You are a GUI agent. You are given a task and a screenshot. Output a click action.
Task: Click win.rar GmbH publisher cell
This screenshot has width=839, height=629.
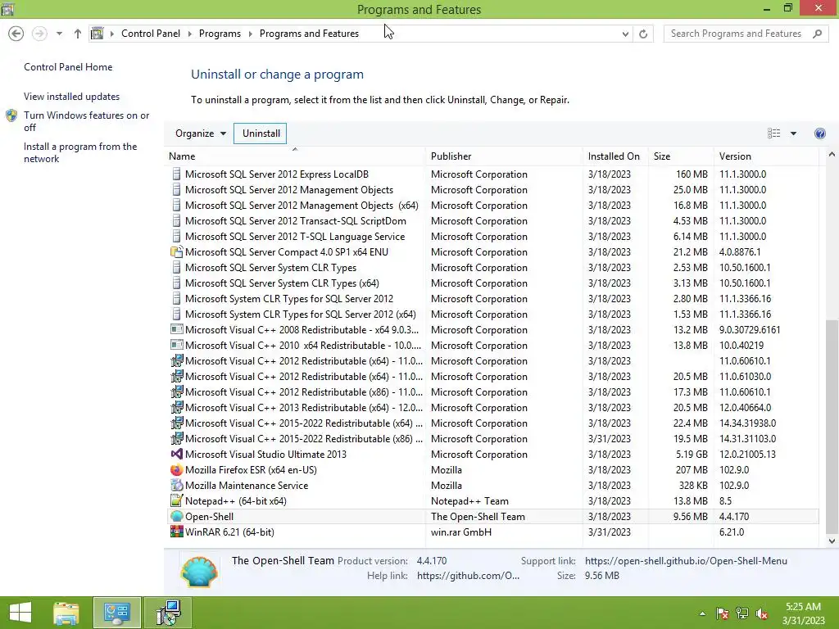point(461,532)
